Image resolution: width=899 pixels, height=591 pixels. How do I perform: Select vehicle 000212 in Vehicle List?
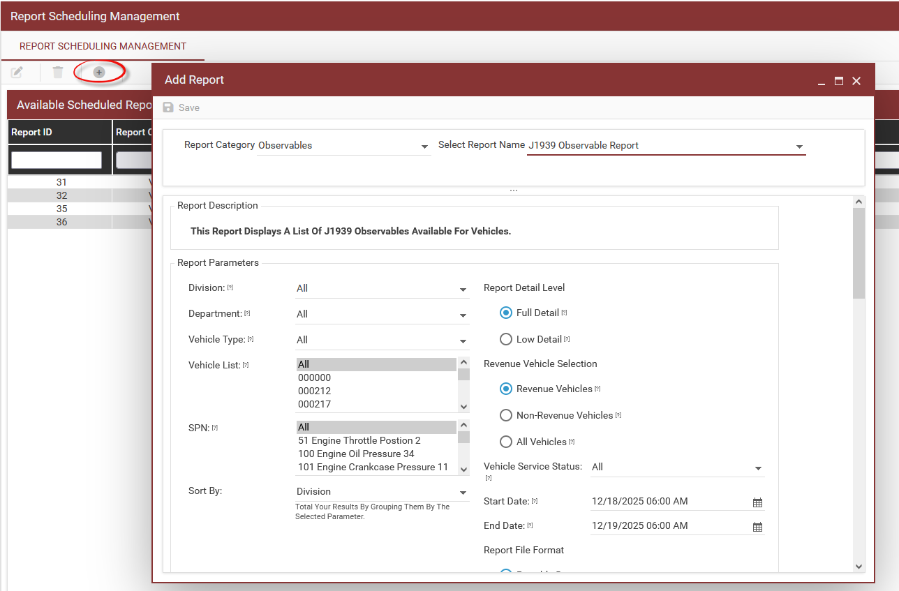(x=315, y=391)
